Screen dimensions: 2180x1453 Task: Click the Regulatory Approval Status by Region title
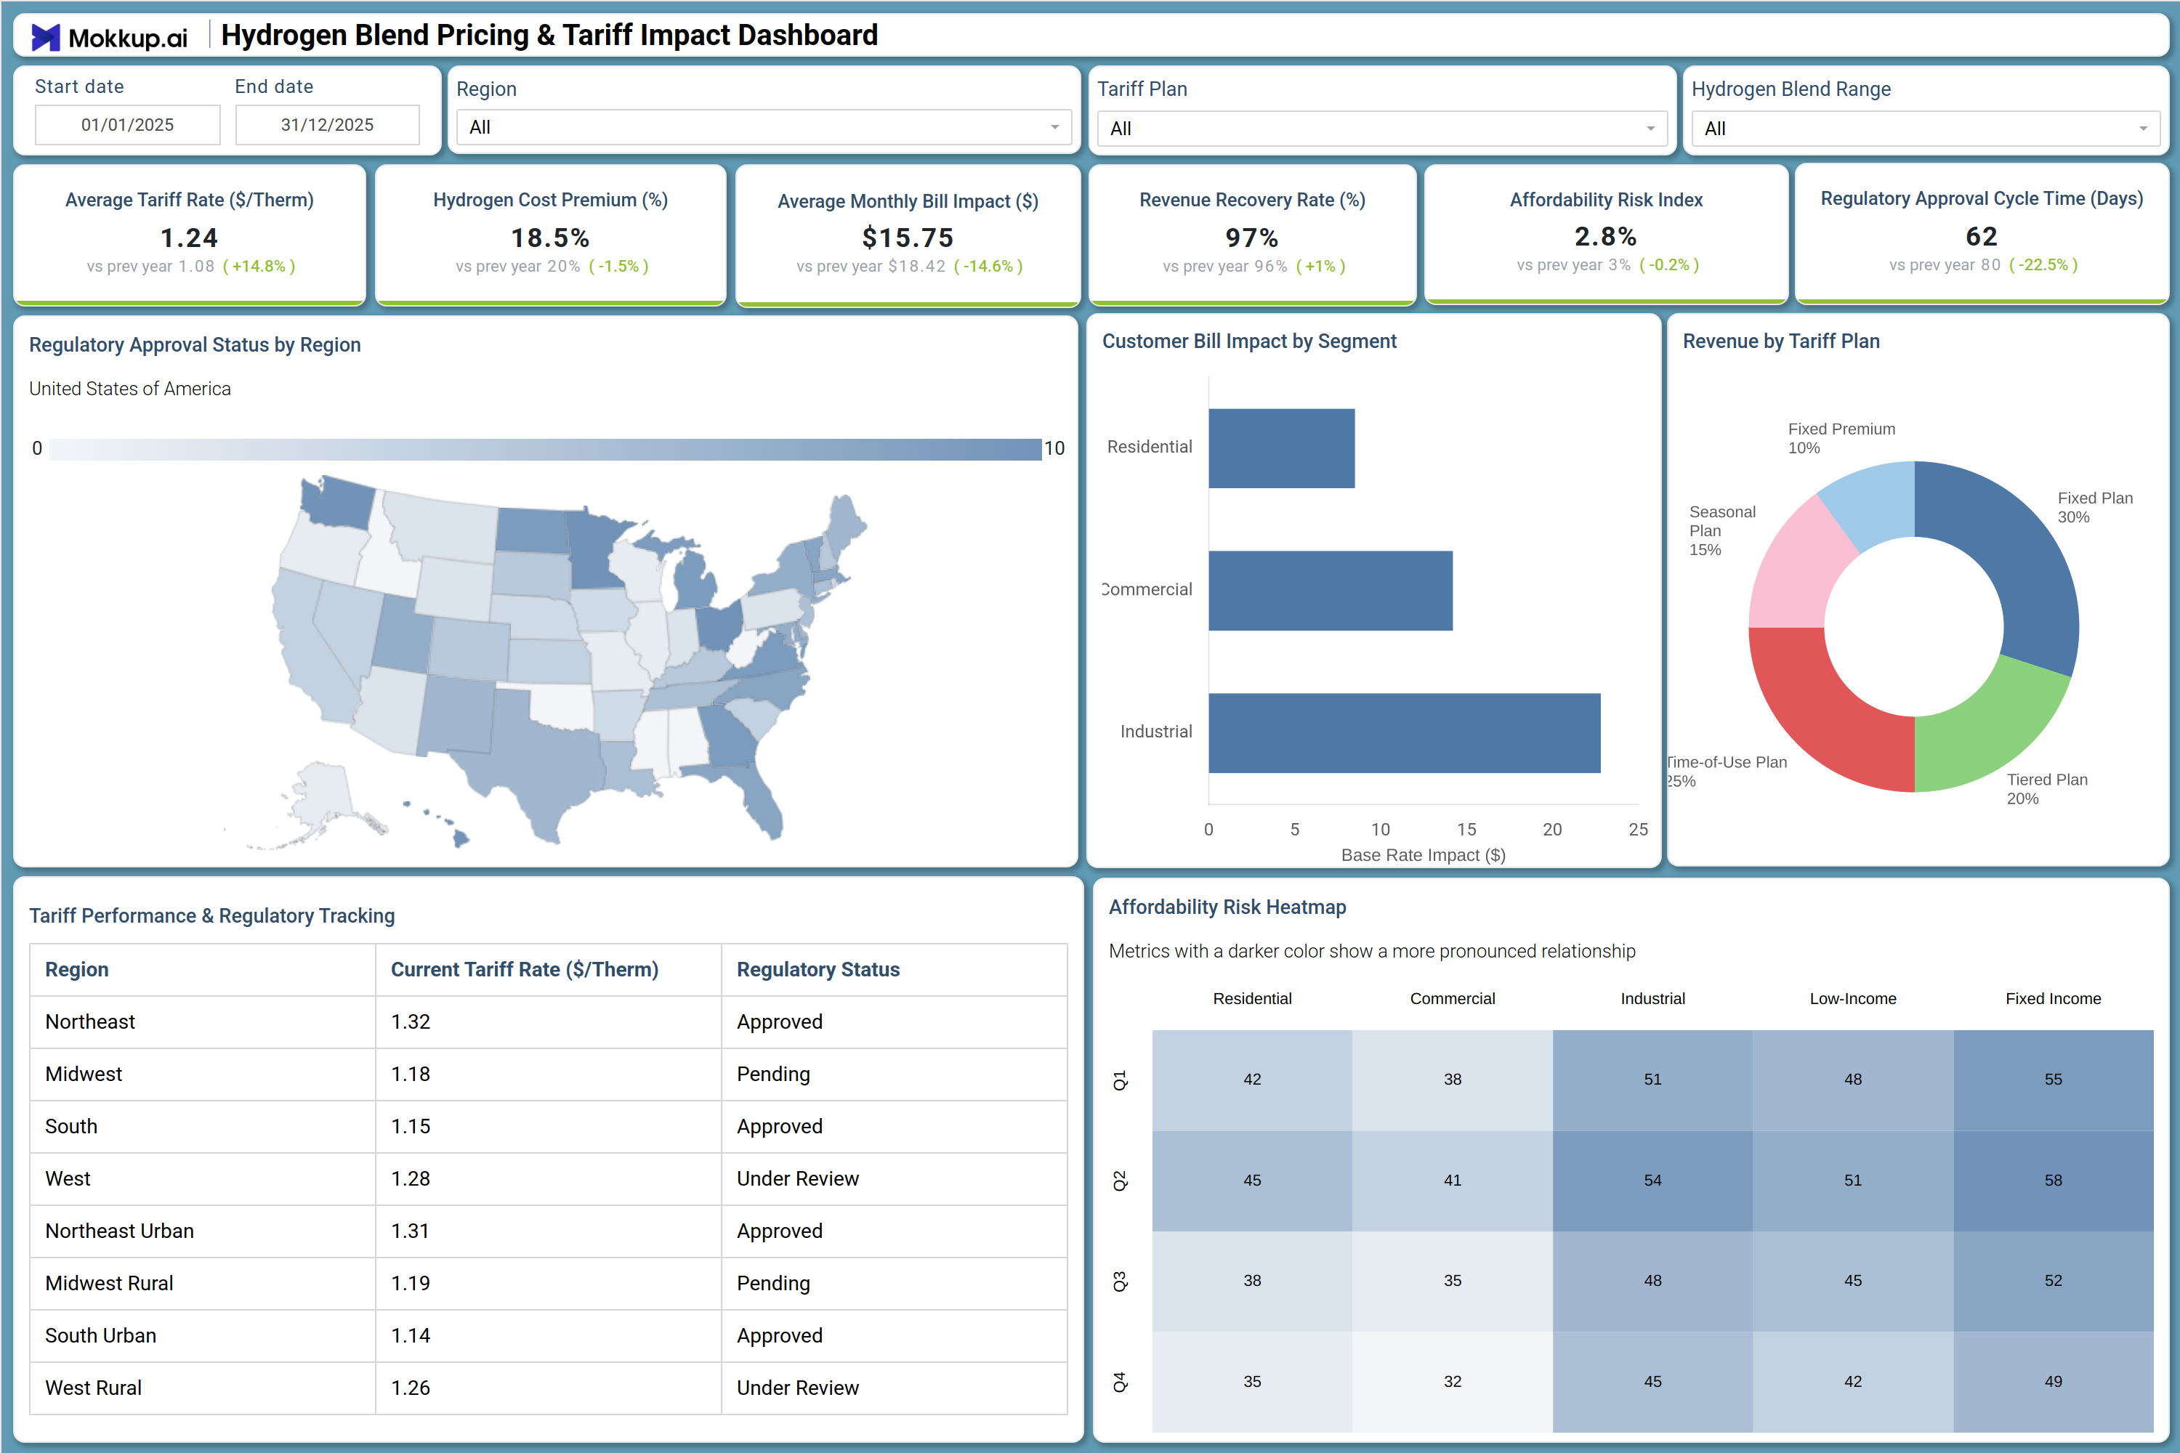[195, 344]
